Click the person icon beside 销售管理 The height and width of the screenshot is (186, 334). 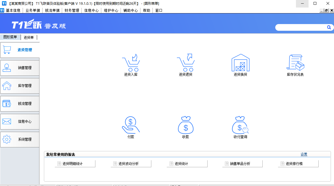pos(7,68)
